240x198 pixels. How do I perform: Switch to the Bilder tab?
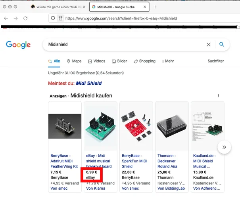[119, 61]
